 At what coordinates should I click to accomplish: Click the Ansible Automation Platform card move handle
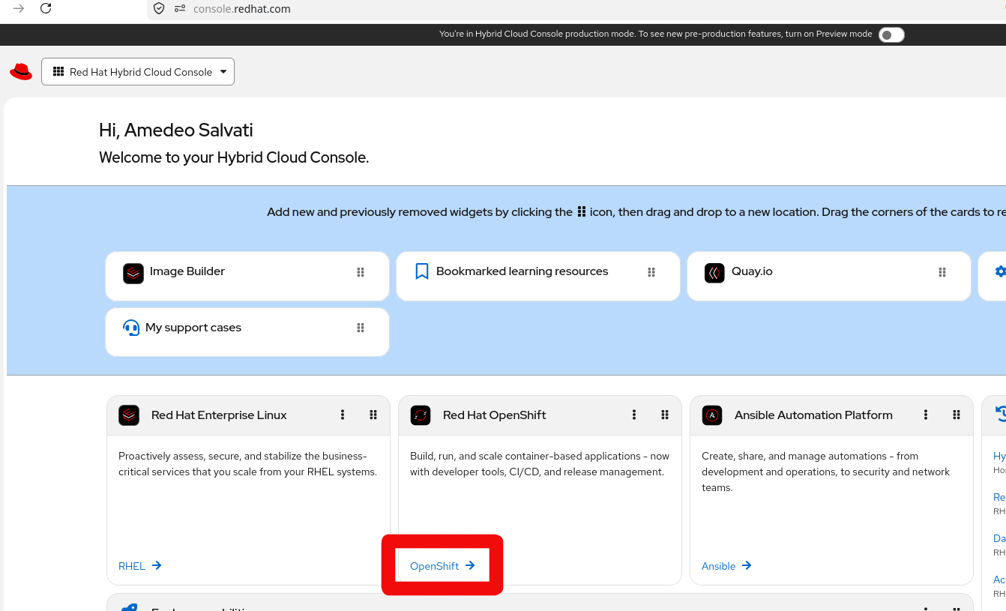pos(957,415)
